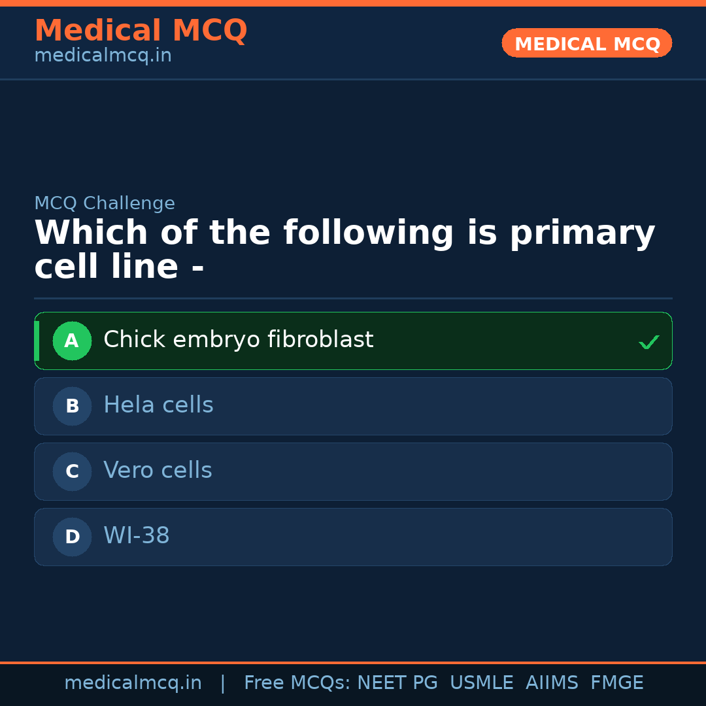This screenshot has width=706, height=706.
Task: Click the medicalmcq.in footer link
Action: [133, 682]
